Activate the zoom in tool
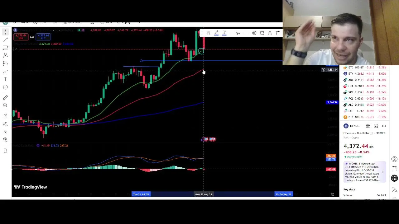The image size is (399, 224). [x=5, y=106]
